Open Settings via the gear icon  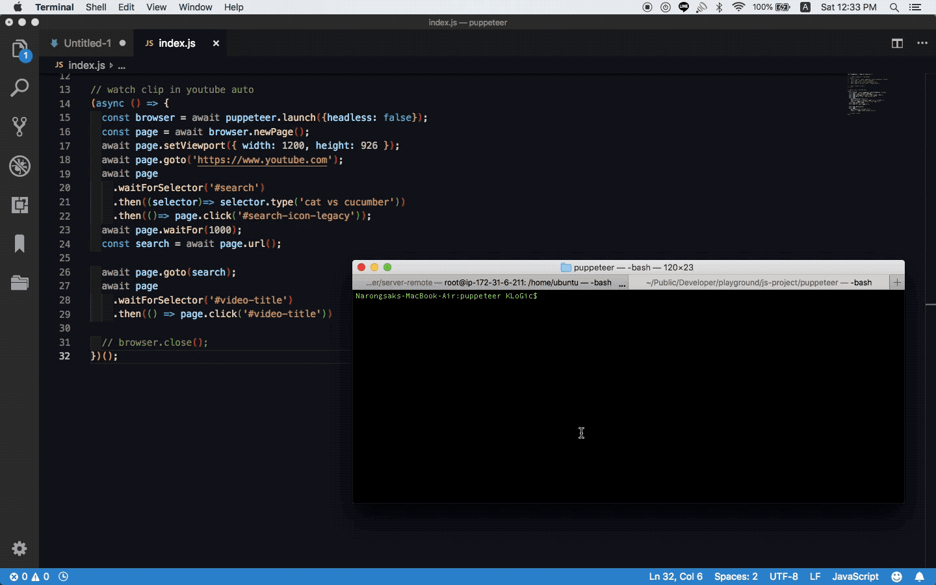pyautogui.click(x=20, y=549)
